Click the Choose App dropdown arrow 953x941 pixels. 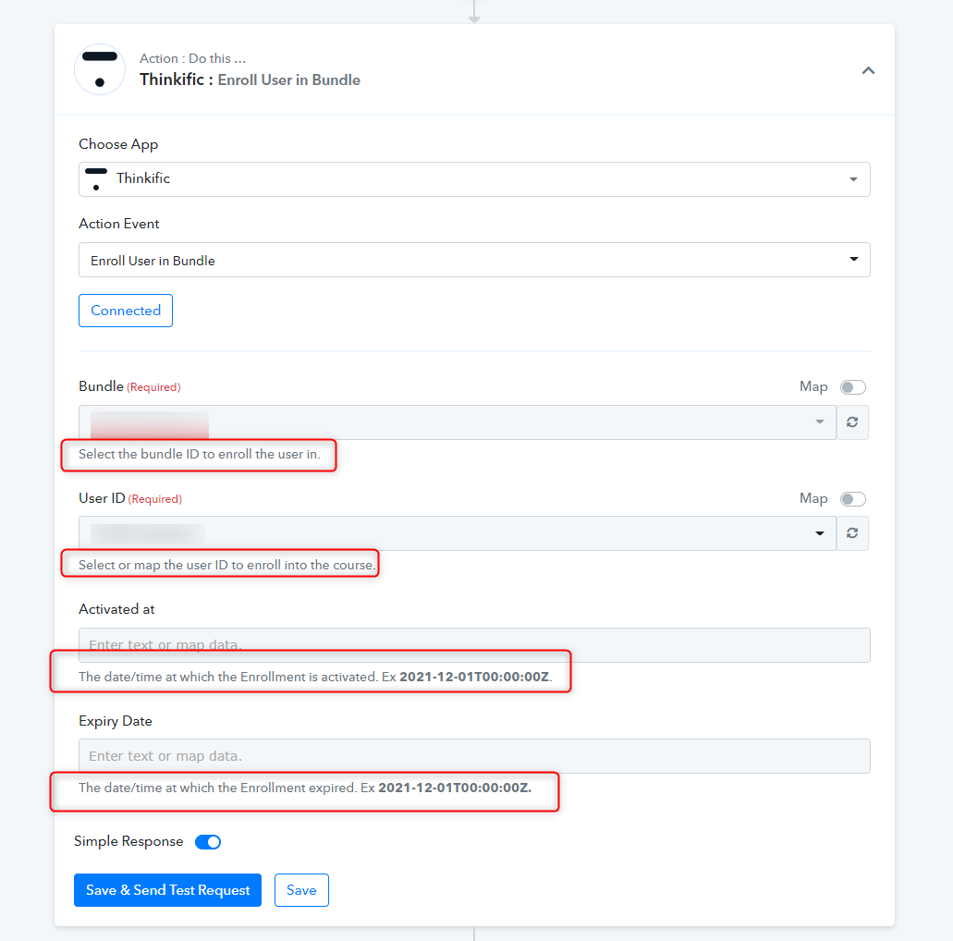pyautogui.click(x=853, y=179)
